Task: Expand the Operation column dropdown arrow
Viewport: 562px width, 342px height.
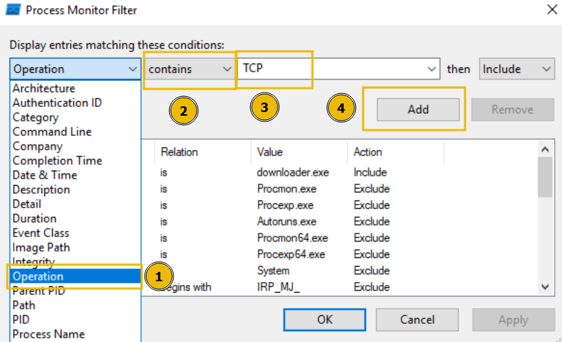Action: [x=132, y=69]
